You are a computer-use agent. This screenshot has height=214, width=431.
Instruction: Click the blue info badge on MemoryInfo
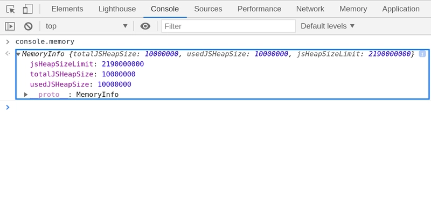422,54
